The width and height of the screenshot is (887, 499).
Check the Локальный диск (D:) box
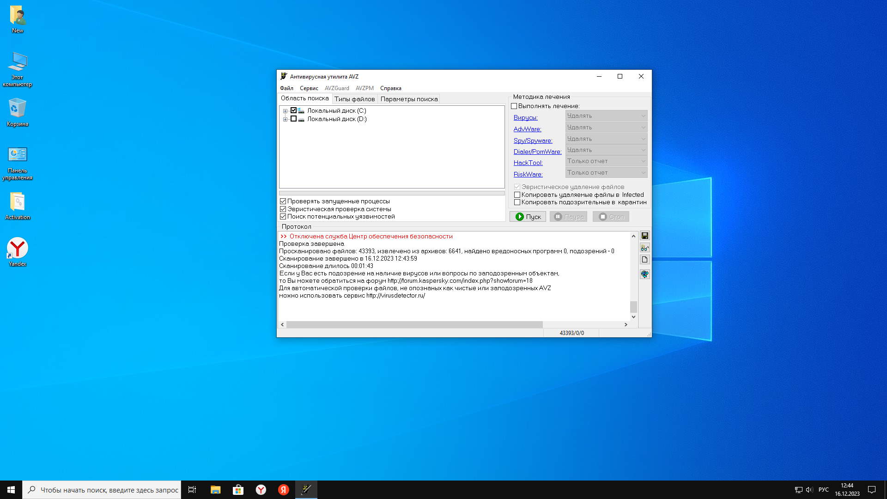click(x=293, y=119)
